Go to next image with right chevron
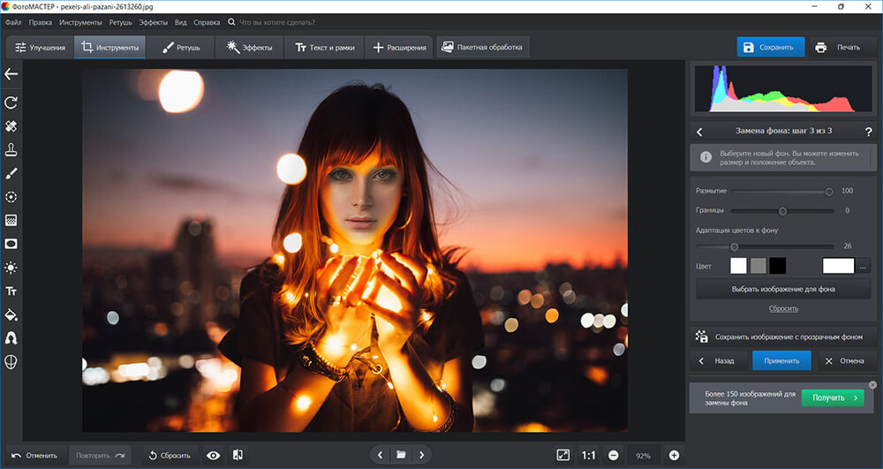This screenshot has height=469, width=883. point(422,455)
